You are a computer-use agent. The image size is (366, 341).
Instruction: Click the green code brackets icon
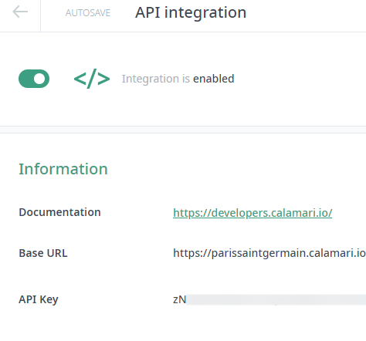(x=92, y=79)
